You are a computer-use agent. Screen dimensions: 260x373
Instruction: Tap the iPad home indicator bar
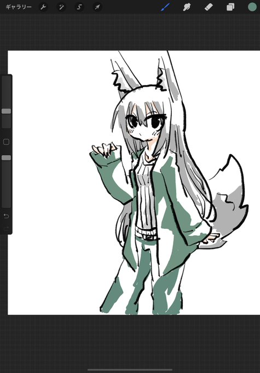(x=130, y=370)
